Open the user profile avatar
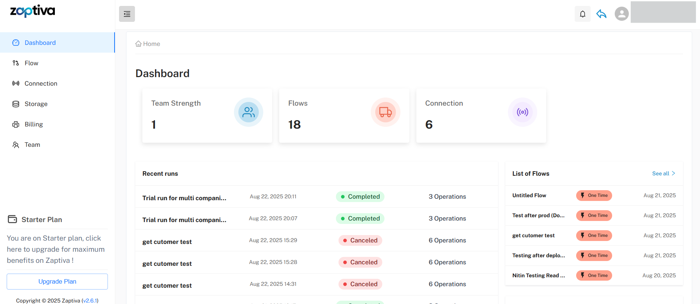The image size is (700, 304). click(621, 14)
